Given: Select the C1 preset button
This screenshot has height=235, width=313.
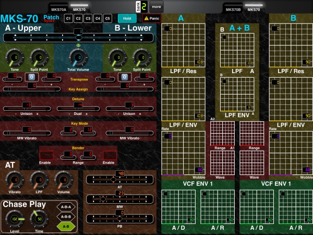Looking at the screenshot, I should 68,19.
